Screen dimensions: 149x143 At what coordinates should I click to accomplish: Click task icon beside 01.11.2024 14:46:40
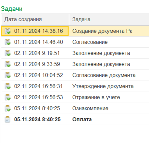(x=7, y=42)
